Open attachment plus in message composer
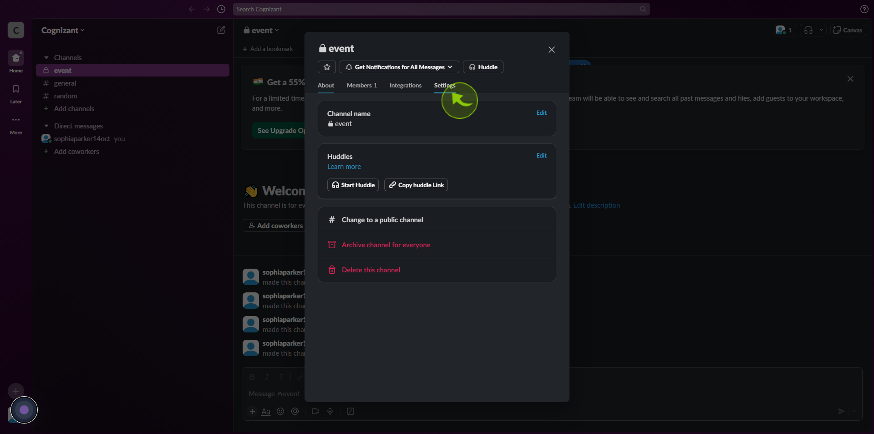This screenshot has width=874, height=434. point(252,412)
